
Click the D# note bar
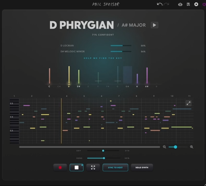[79, 77]
